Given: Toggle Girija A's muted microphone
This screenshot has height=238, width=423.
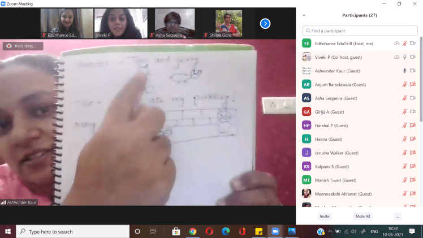Looking at the screenshot, I should (x=404, y=112).
